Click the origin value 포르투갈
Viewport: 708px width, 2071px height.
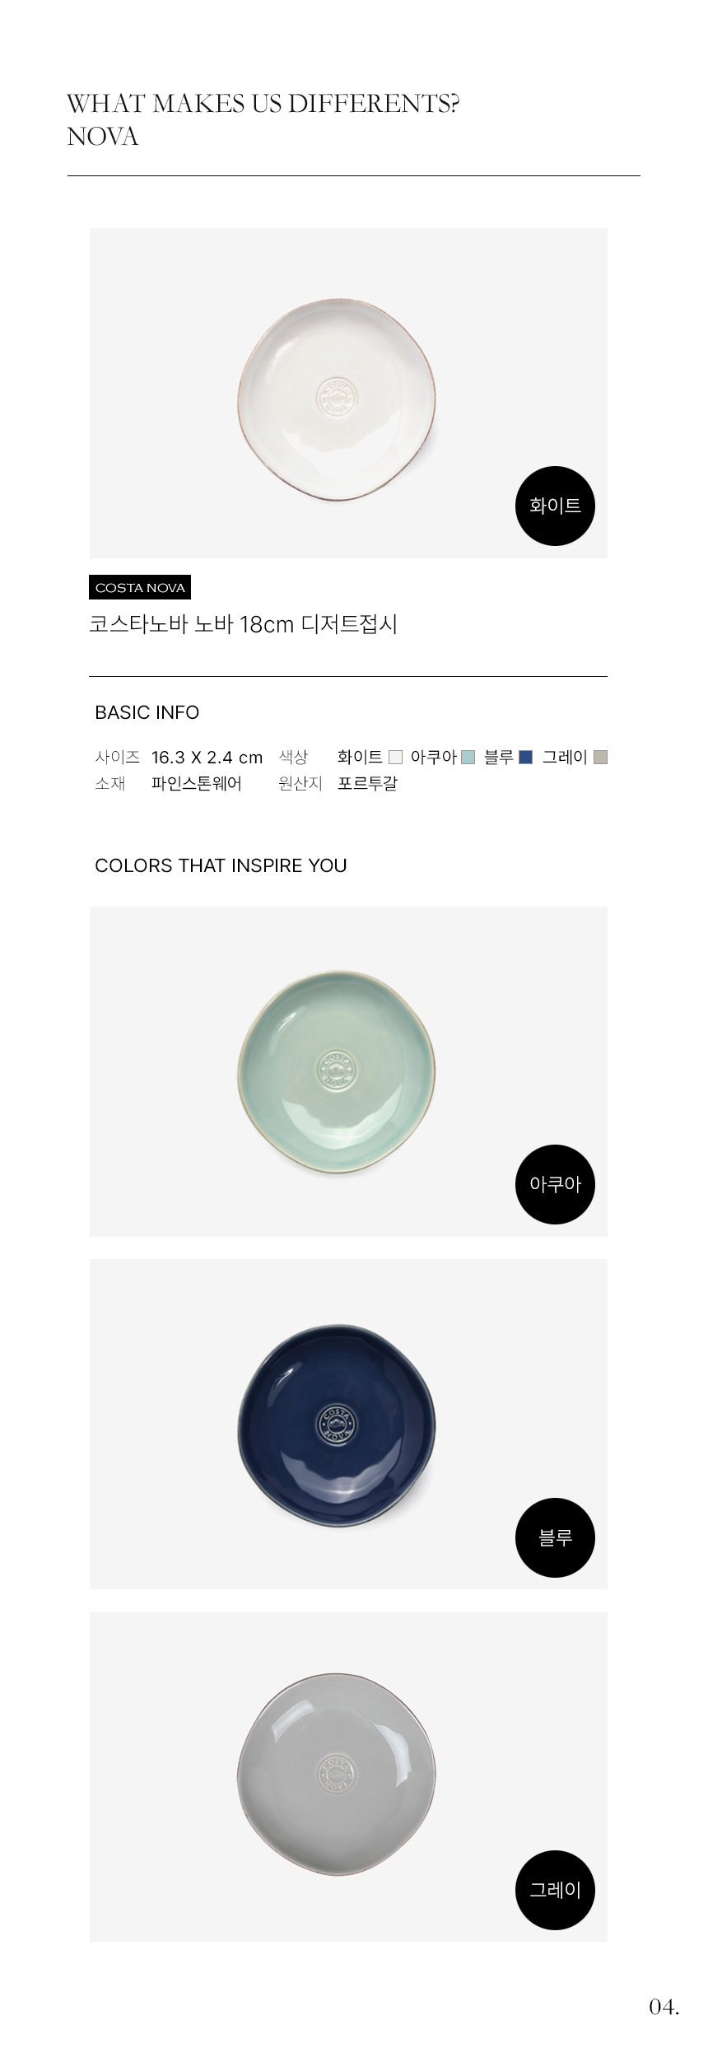367,783
